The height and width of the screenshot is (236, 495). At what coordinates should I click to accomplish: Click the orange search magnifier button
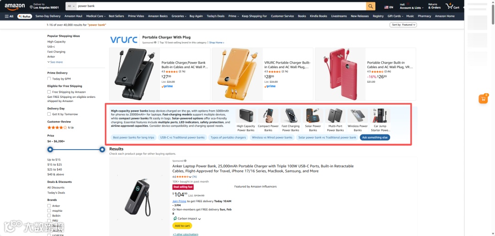[x=370, y=6]
